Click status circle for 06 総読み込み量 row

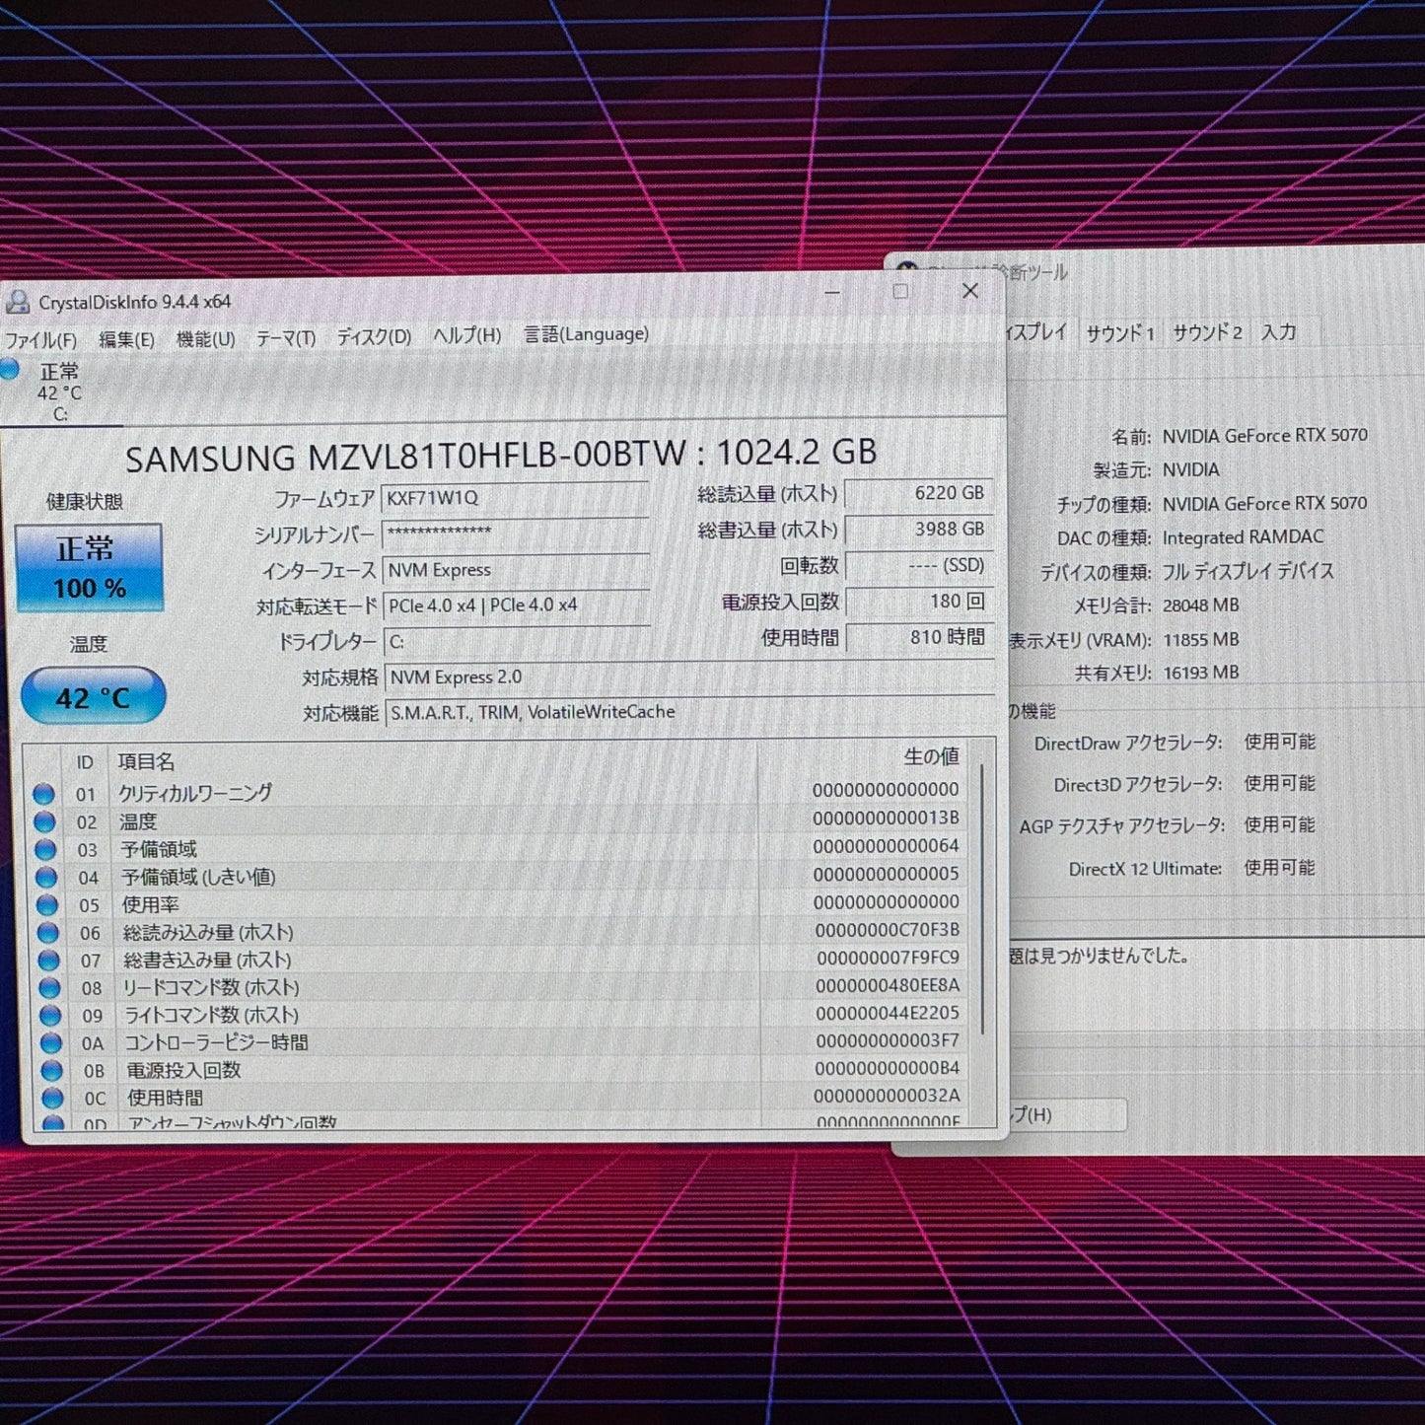48,932
